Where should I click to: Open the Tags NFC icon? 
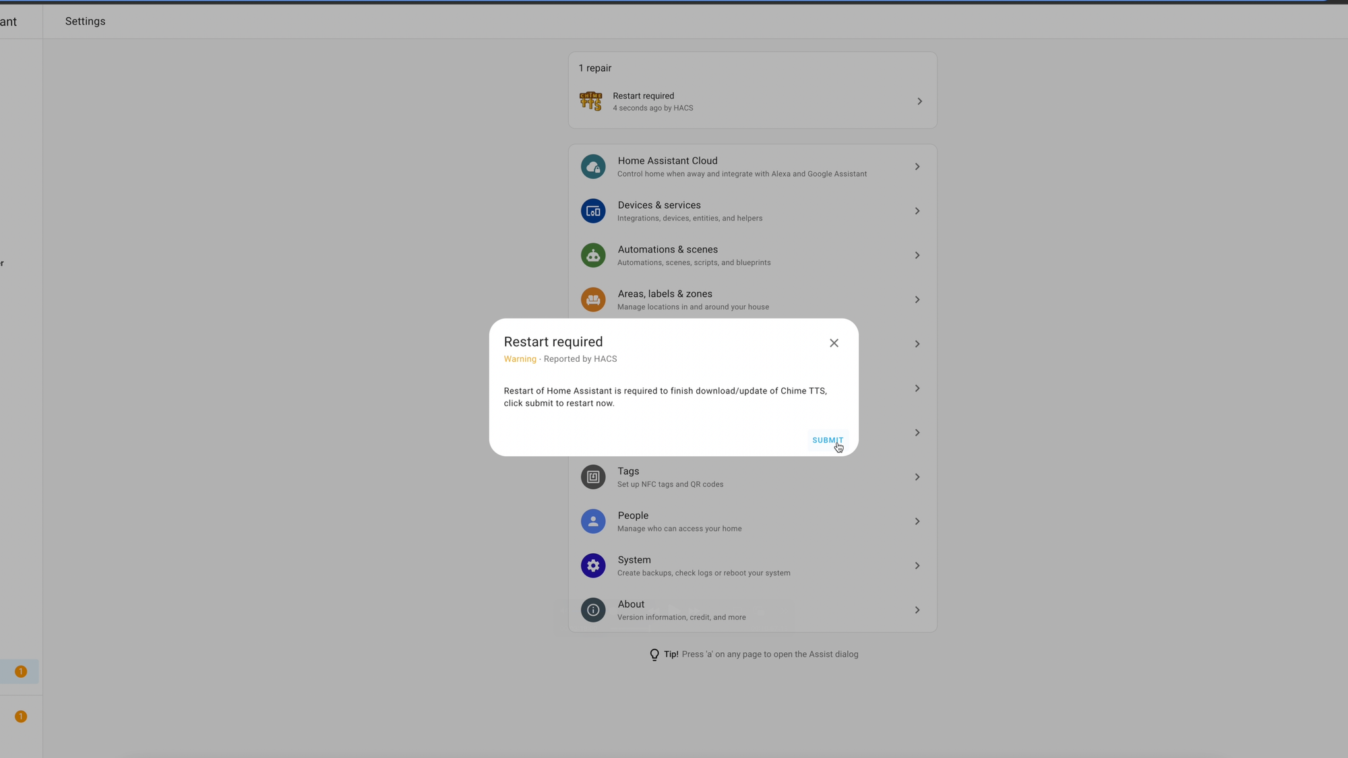(593, 477)
